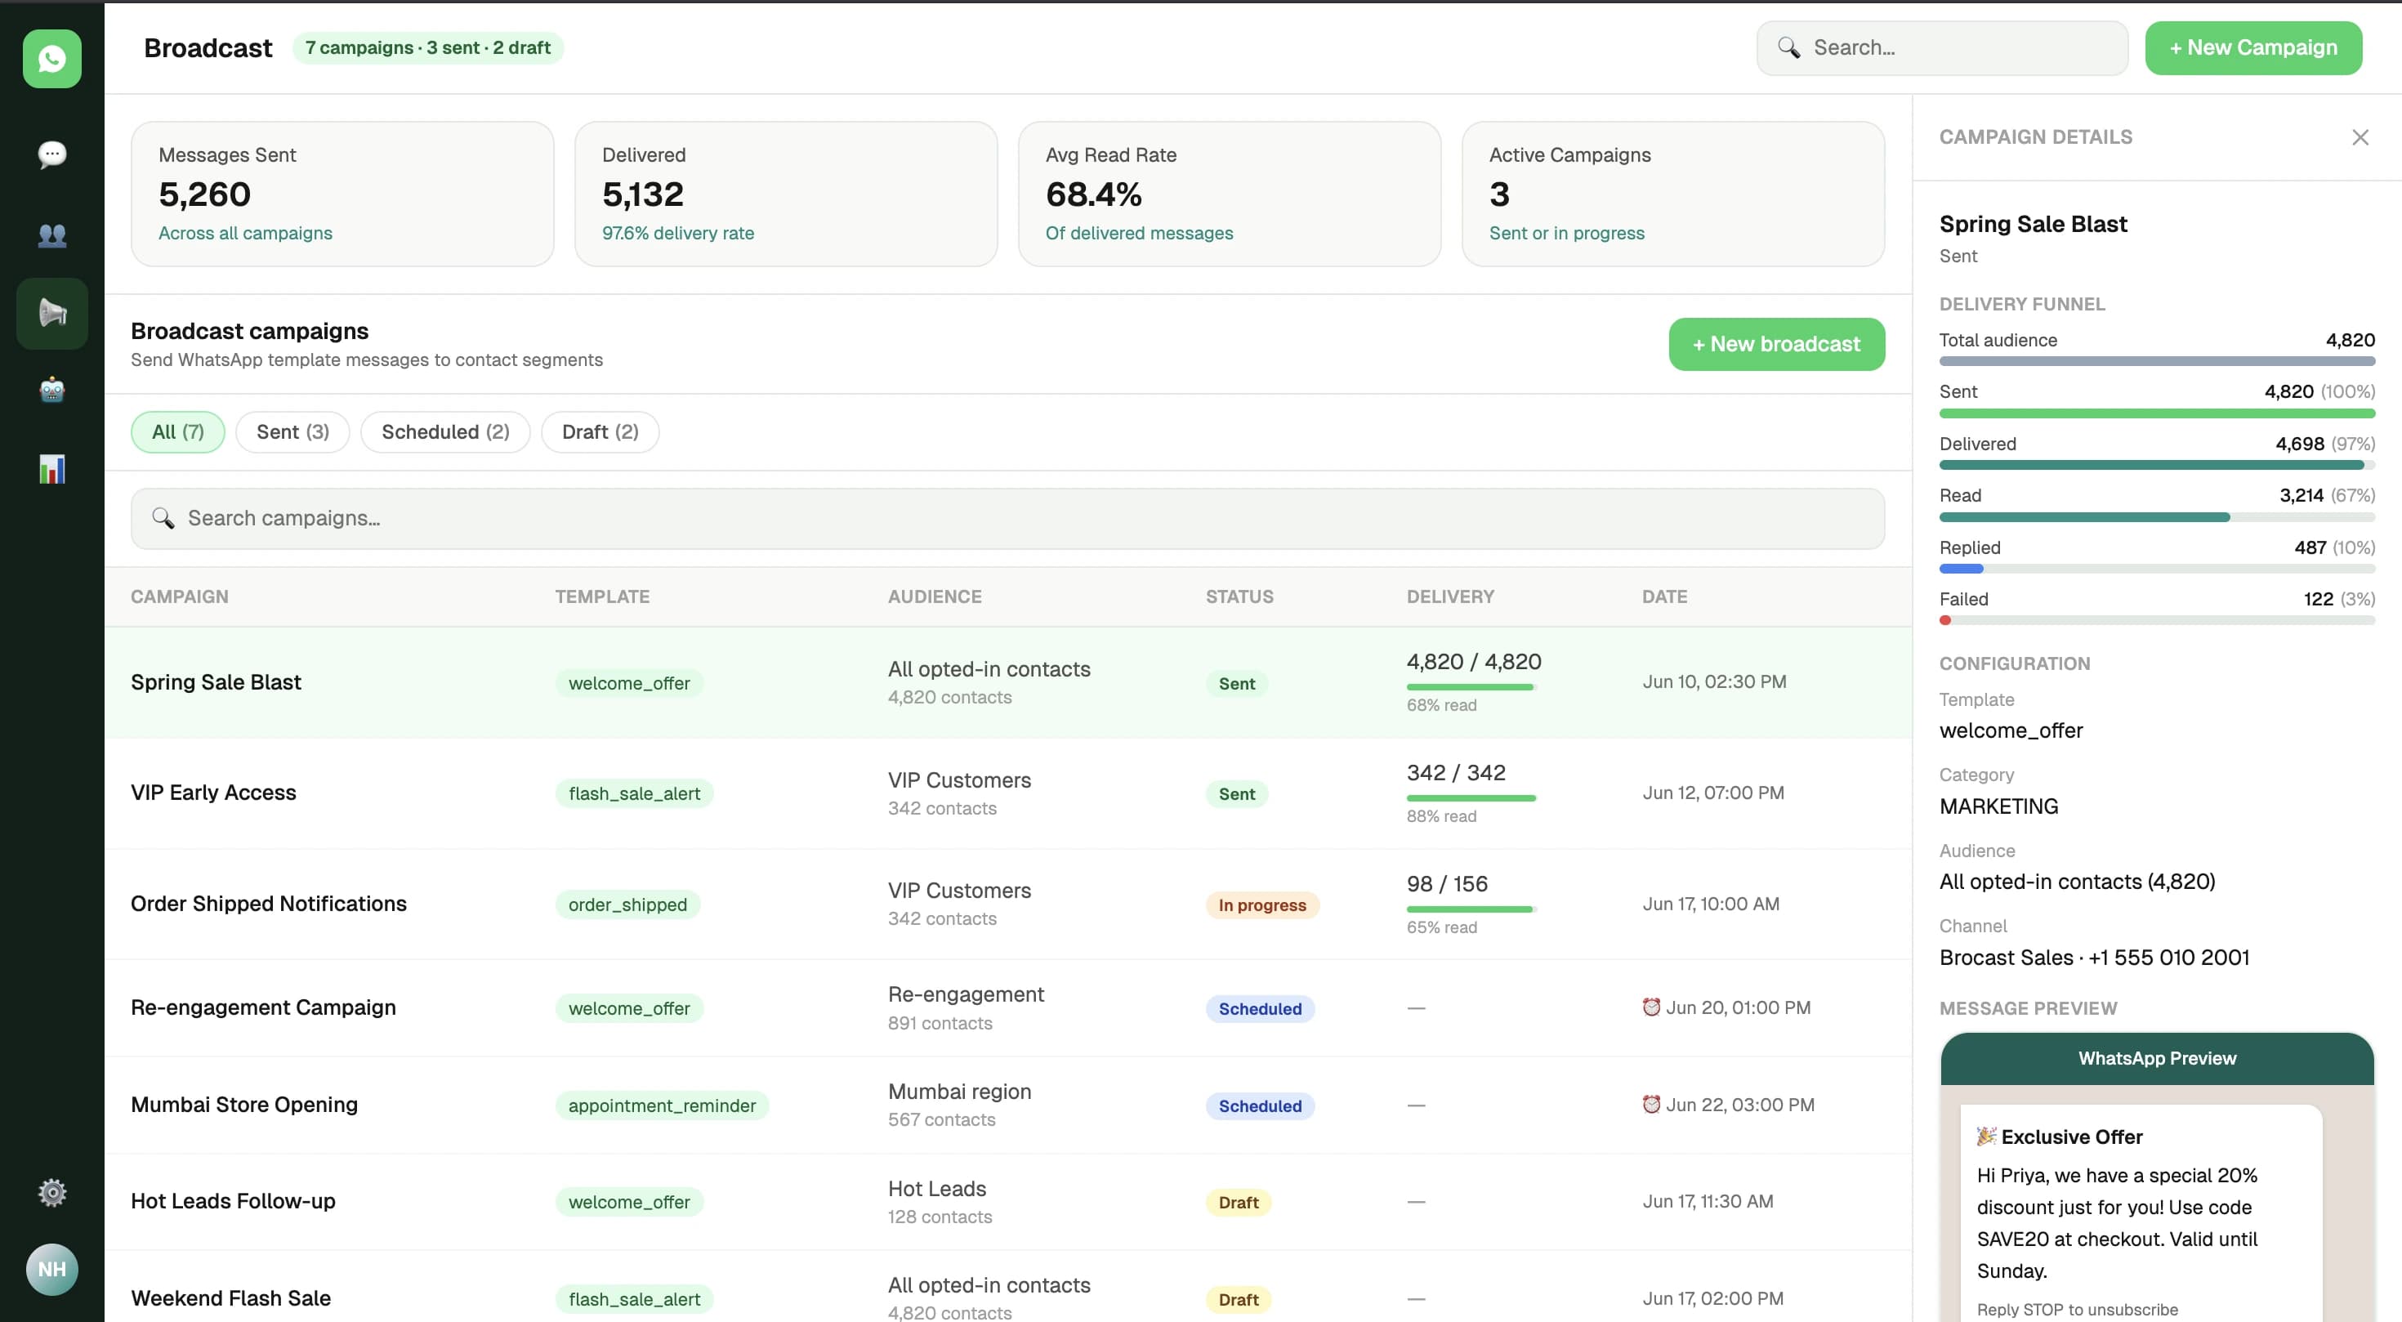
Task: Open the Weekend Flash Sale campaign
Action: 1008,1288
